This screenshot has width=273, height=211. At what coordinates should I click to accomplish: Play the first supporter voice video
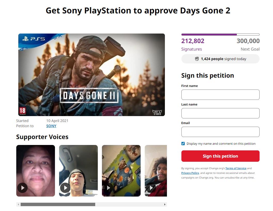(22, 188)
